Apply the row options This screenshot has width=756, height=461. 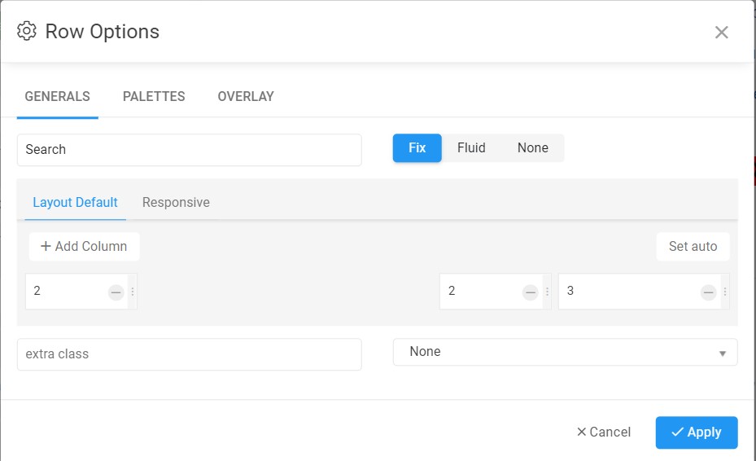point(697,432)
